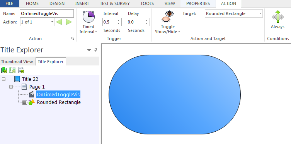The height and width of the screenshot is (144, 291).
Task: Select the ACTION ribbon tab
Action: pos(229,3)
